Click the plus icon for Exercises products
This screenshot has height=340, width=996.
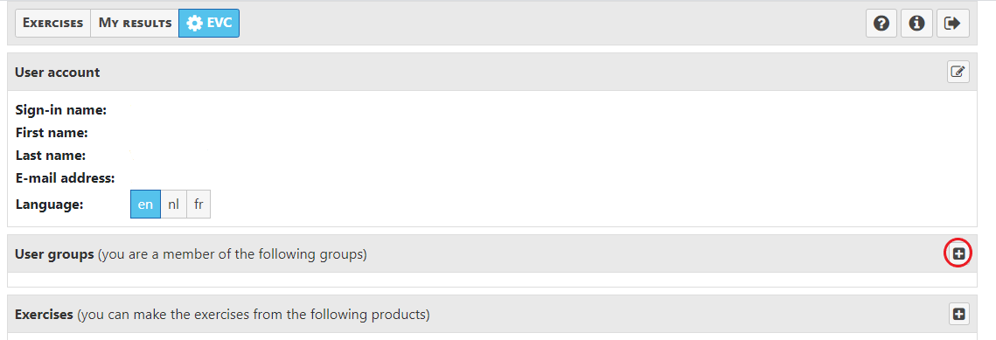point(958,314)
